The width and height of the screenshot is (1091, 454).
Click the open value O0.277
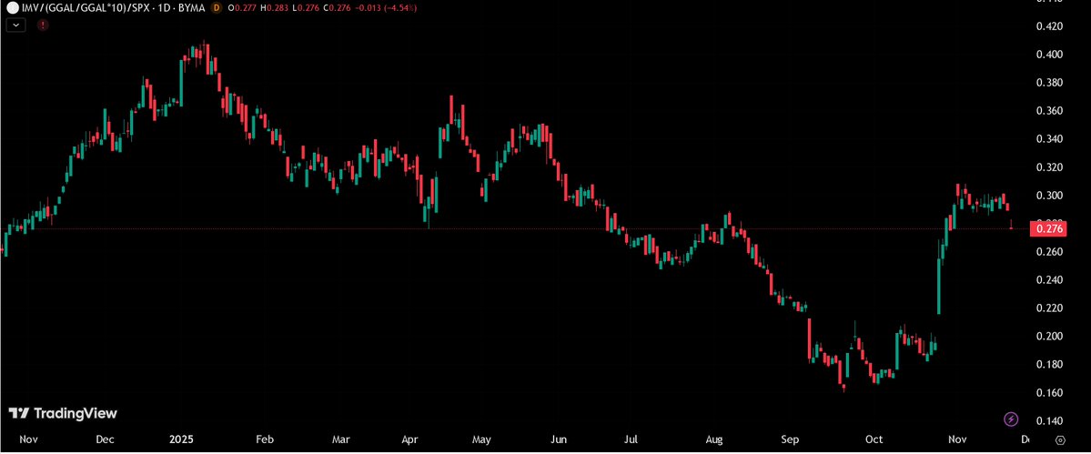pos(242,7)
